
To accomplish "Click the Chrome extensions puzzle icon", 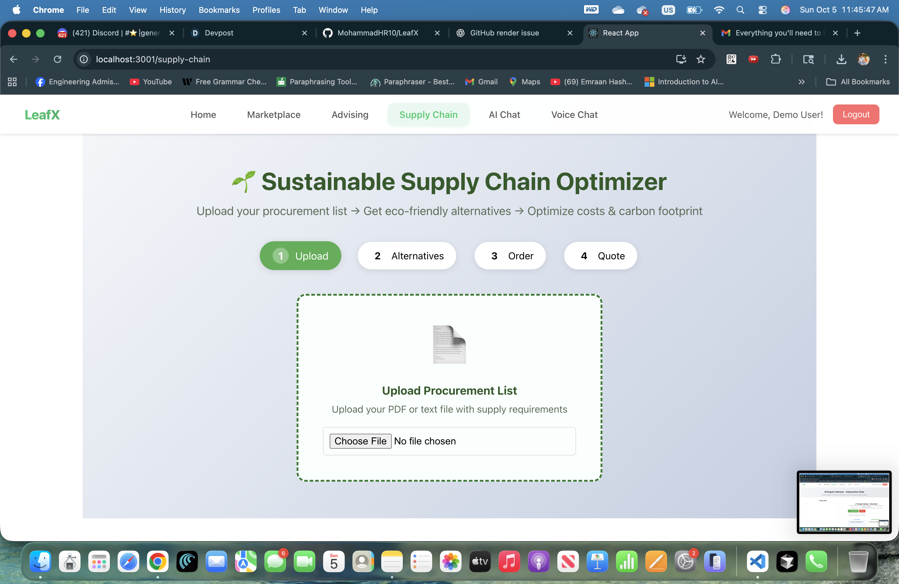I will click(775, 59).
